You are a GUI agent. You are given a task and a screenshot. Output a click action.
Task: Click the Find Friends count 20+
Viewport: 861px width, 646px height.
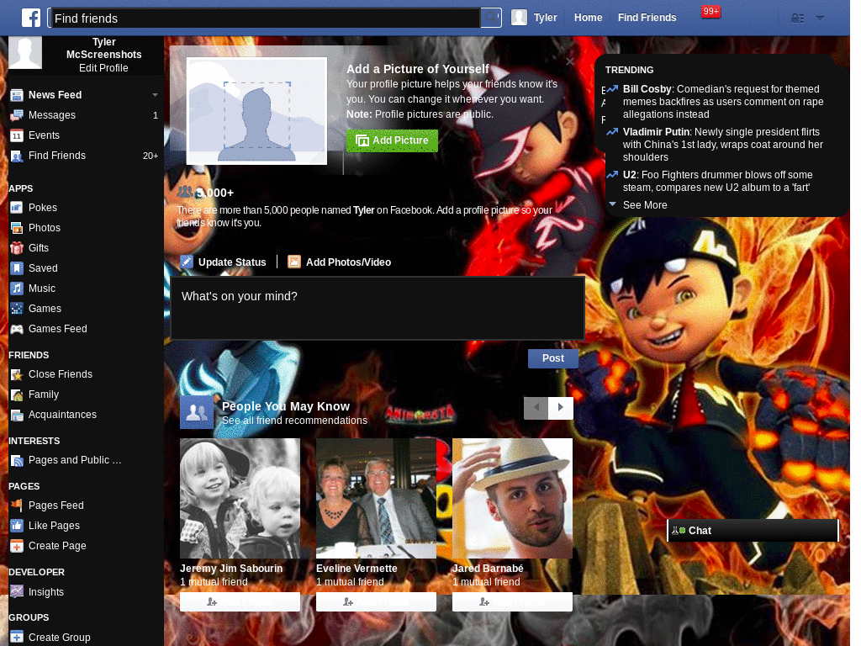point(151,156)
